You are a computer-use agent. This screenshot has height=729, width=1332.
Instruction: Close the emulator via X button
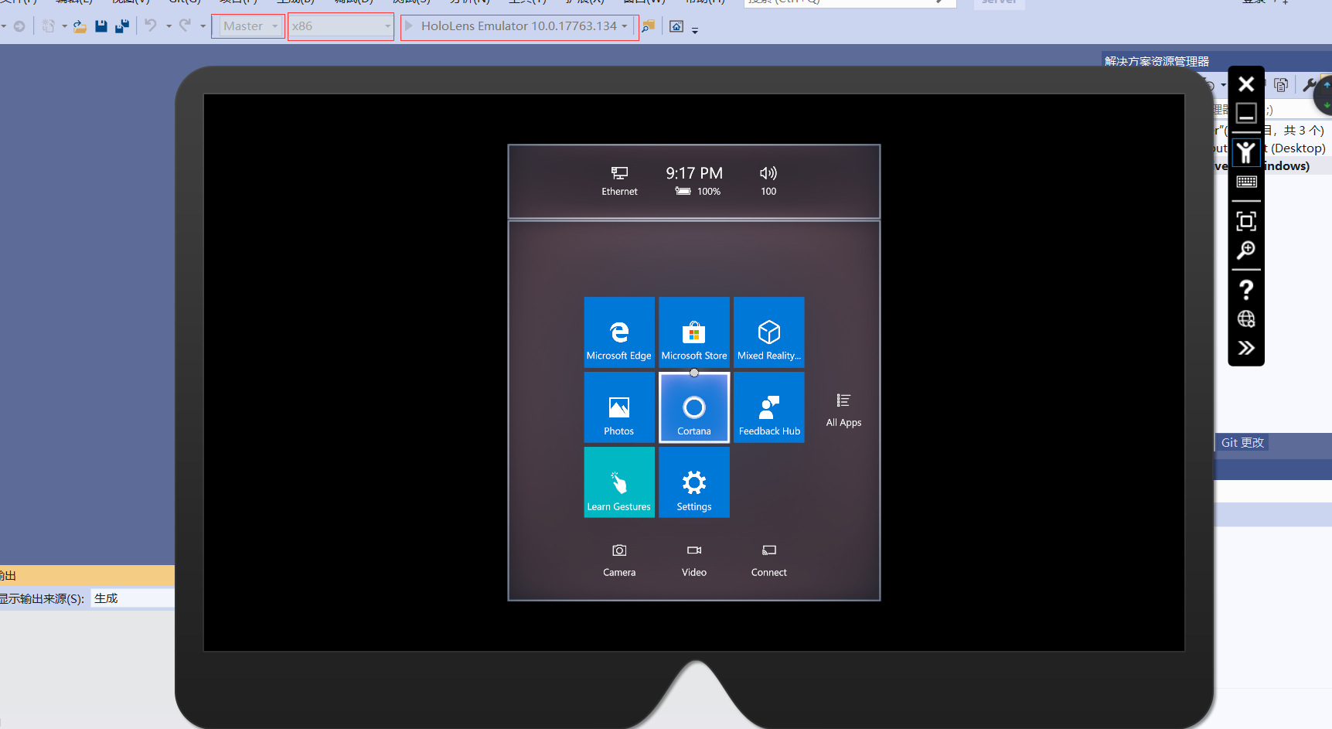[1246, 83]
